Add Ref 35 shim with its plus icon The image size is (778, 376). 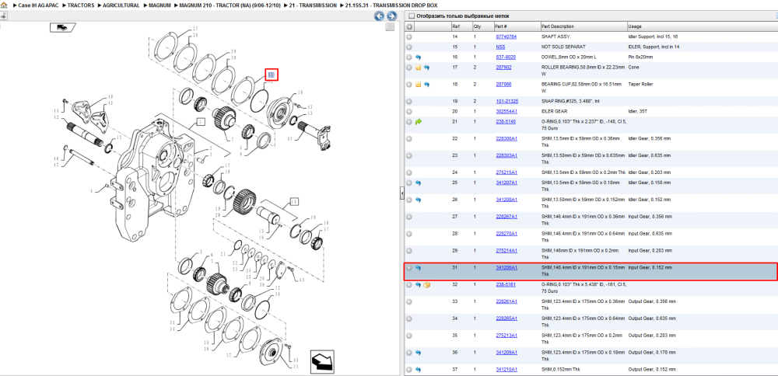(x=409, y=336)
